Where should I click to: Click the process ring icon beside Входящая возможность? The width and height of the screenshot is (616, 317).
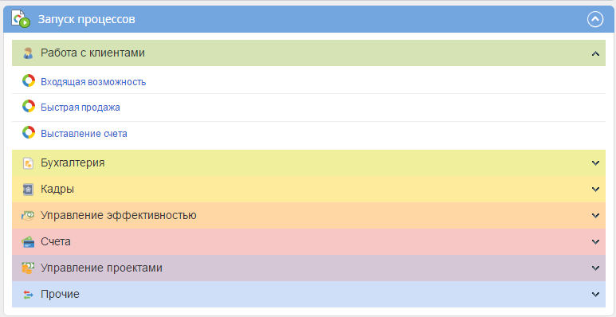(x=28, y=80)
